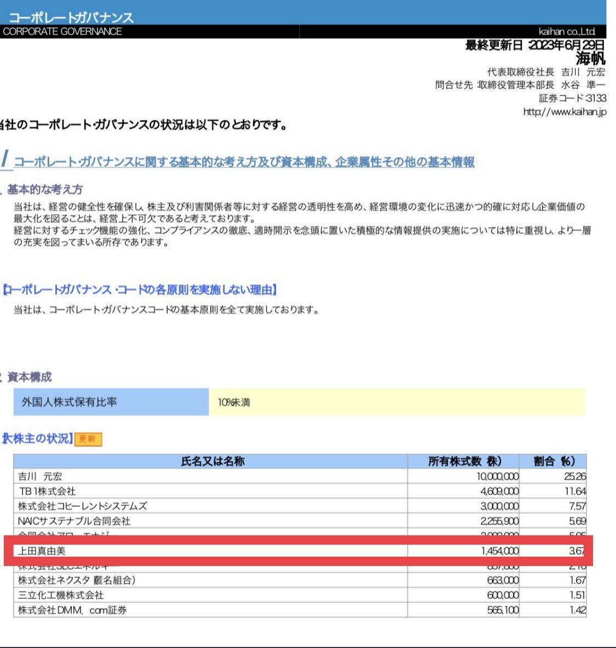Click the highlighted 上田真由美 shareholder name

pyautogui.click(x=42, y=551)
